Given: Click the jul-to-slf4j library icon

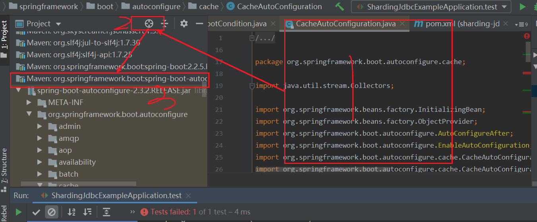Looking at the screenshot, I should point(20,43).
